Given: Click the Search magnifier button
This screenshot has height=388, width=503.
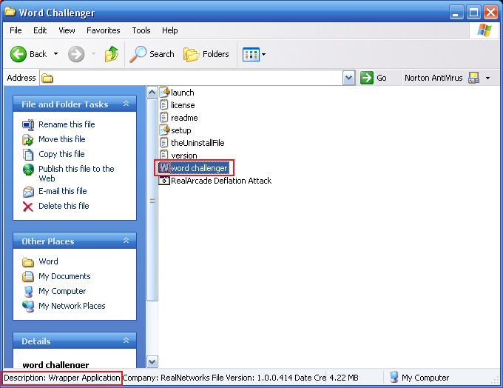Looking at the screenshot, I should point(152,54).
